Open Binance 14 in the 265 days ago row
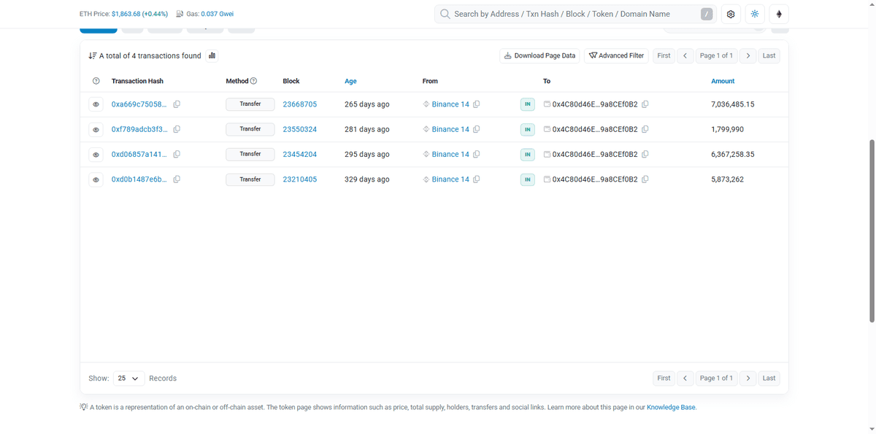 [450, 104]
